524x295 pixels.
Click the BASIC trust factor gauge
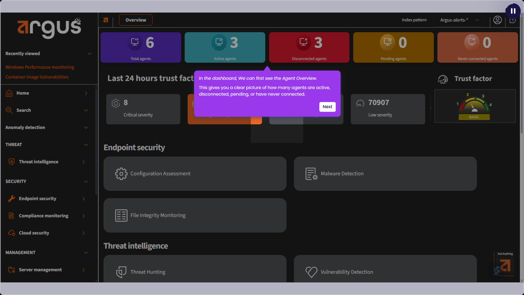click(x=475, y=106)
